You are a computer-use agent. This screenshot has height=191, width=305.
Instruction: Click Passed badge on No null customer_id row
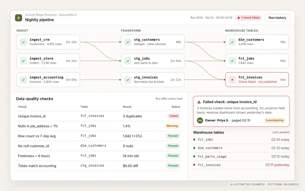[x=173, y=146]
